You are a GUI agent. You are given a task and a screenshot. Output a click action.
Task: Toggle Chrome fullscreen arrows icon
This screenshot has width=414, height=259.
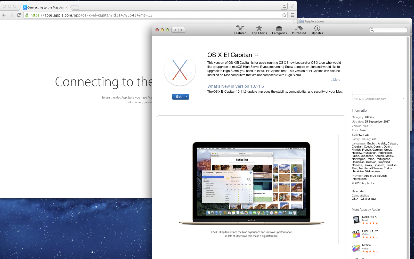pos(292,6)
